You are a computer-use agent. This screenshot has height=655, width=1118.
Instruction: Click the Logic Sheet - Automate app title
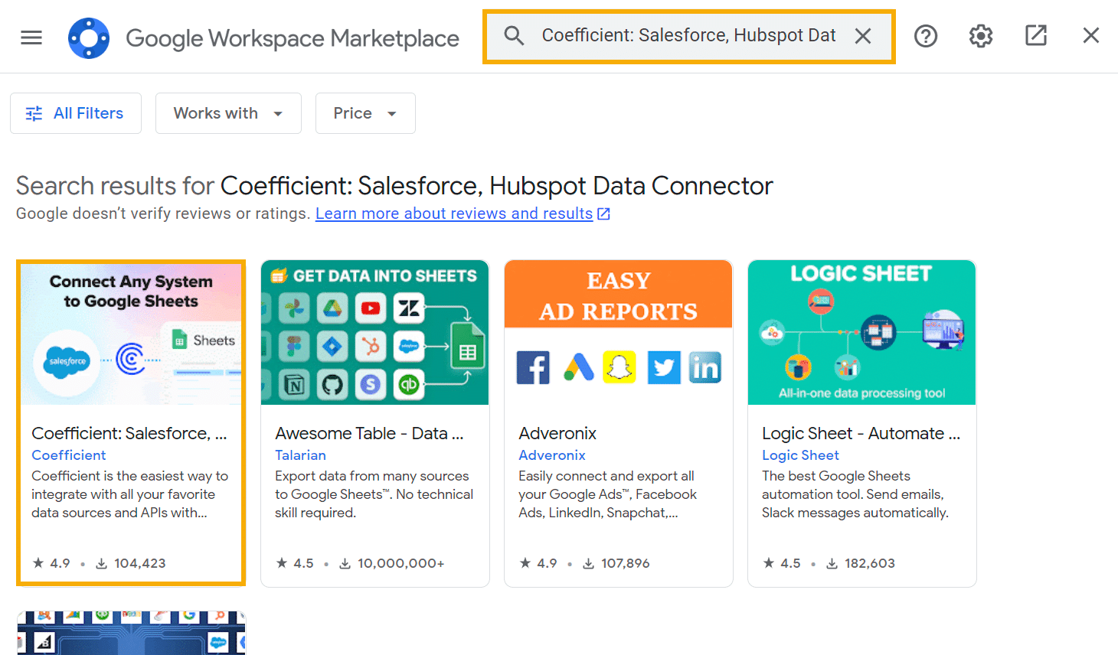(861, 433)
